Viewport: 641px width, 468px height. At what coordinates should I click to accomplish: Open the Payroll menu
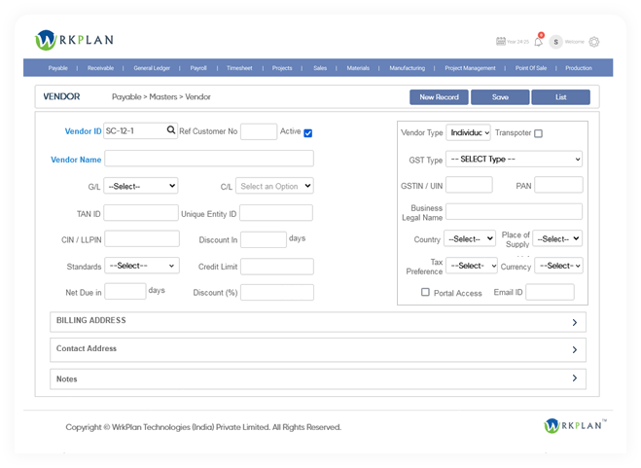click(198, 68)
